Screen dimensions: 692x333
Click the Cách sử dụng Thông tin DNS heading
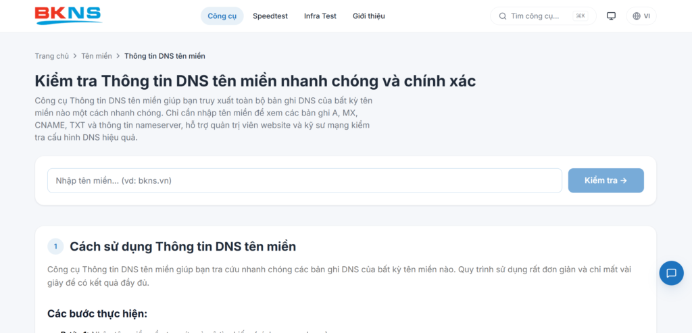click(182, 247)
